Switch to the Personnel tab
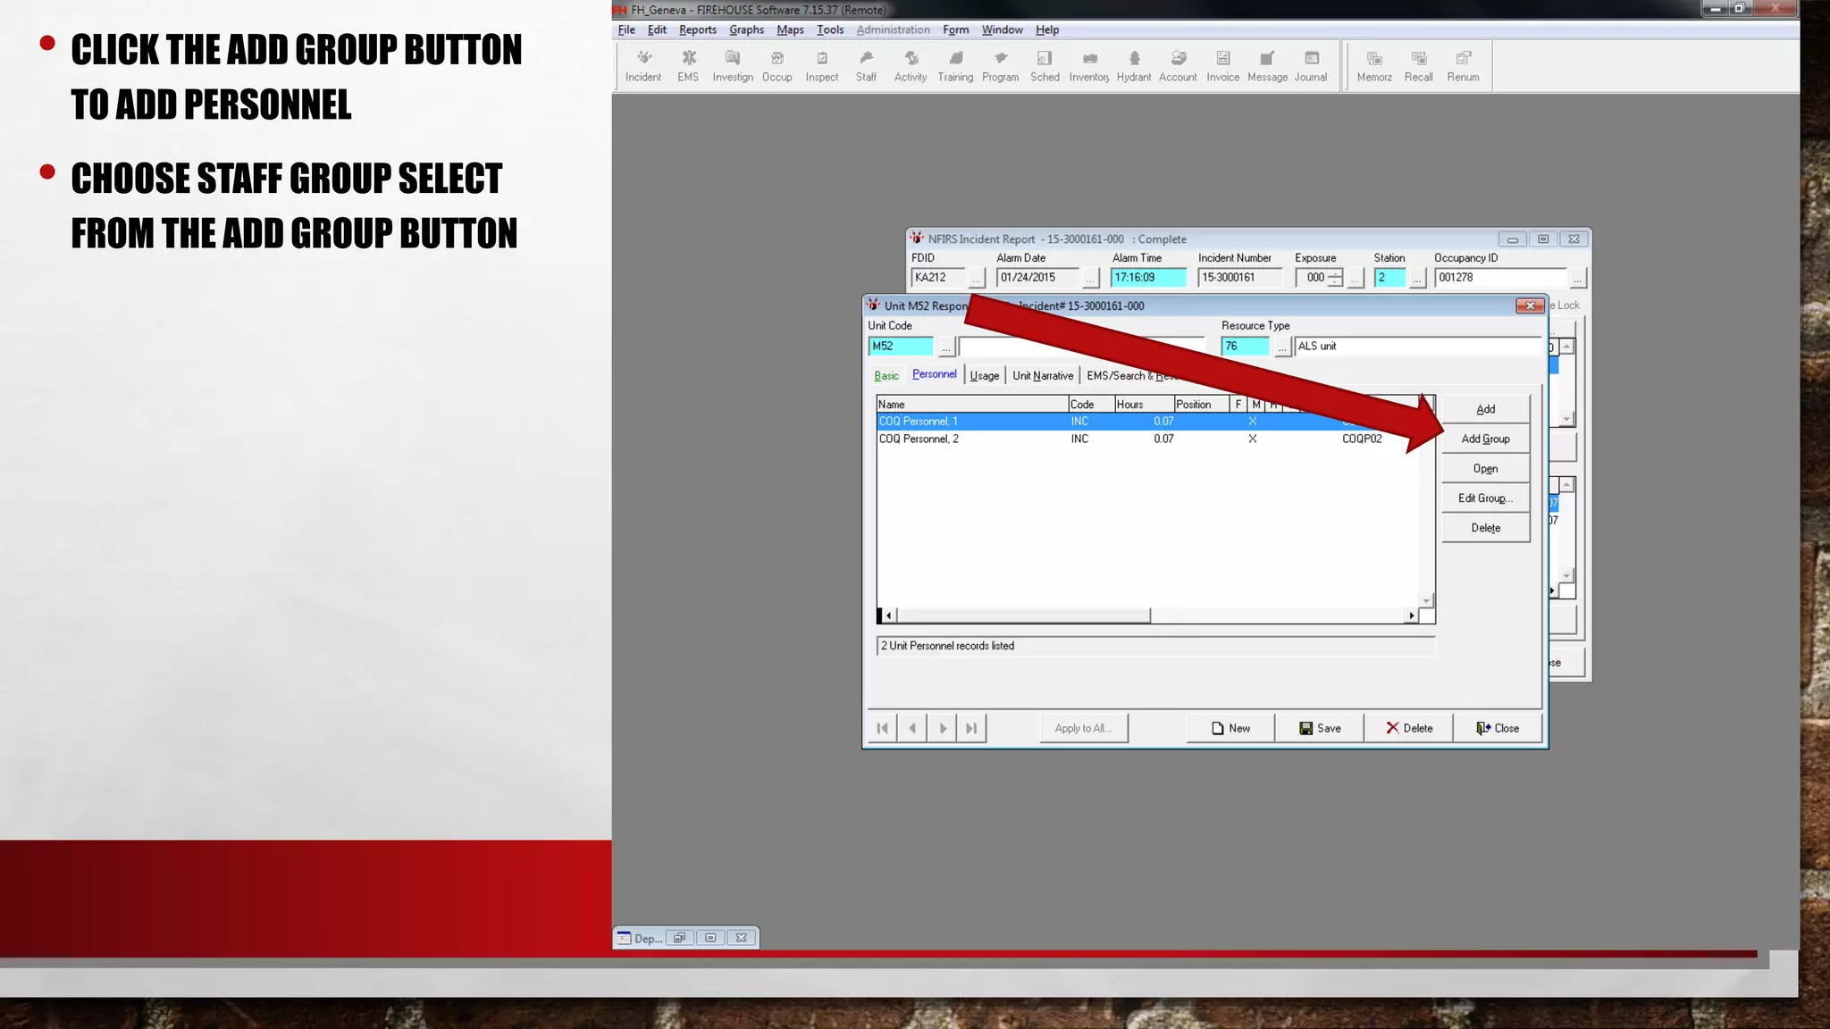 click(x=935, y=374)
